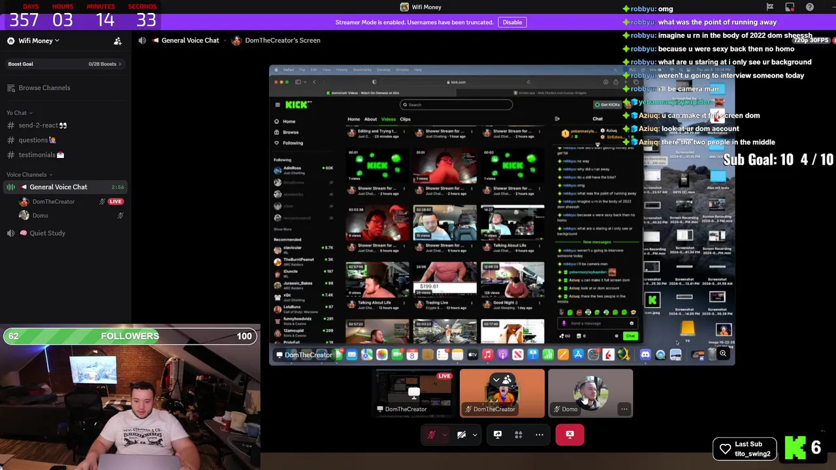The height and width of the screenshot is (470, 836).
Task: Open the Music app in the streamed dock
Action: [x=488, y=354]
